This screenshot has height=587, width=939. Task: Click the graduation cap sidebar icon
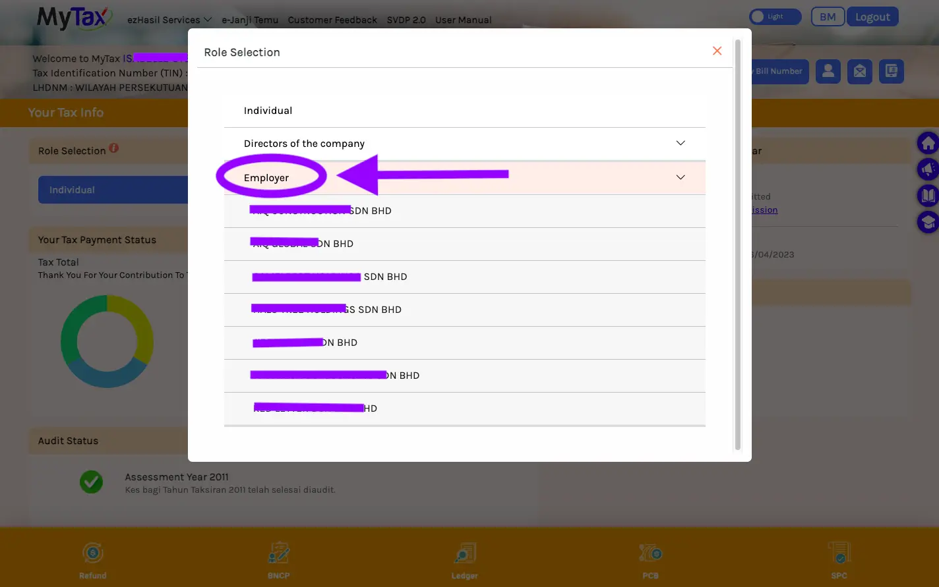click(x=928, y=222)
